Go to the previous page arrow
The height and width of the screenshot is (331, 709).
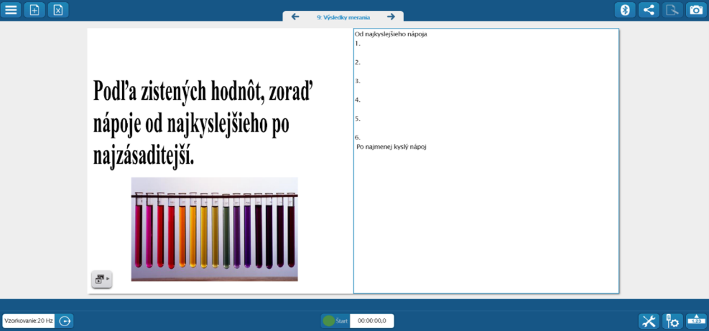(295, 17)
